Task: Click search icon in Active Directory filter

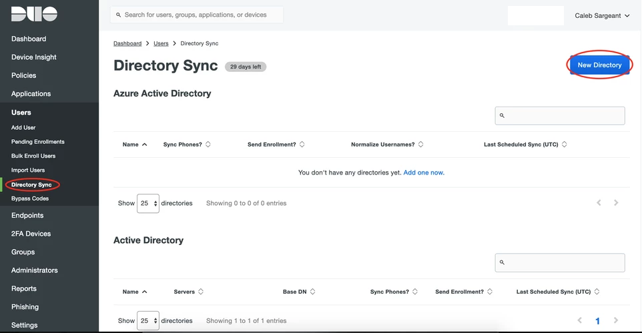Action: [502, 262]
